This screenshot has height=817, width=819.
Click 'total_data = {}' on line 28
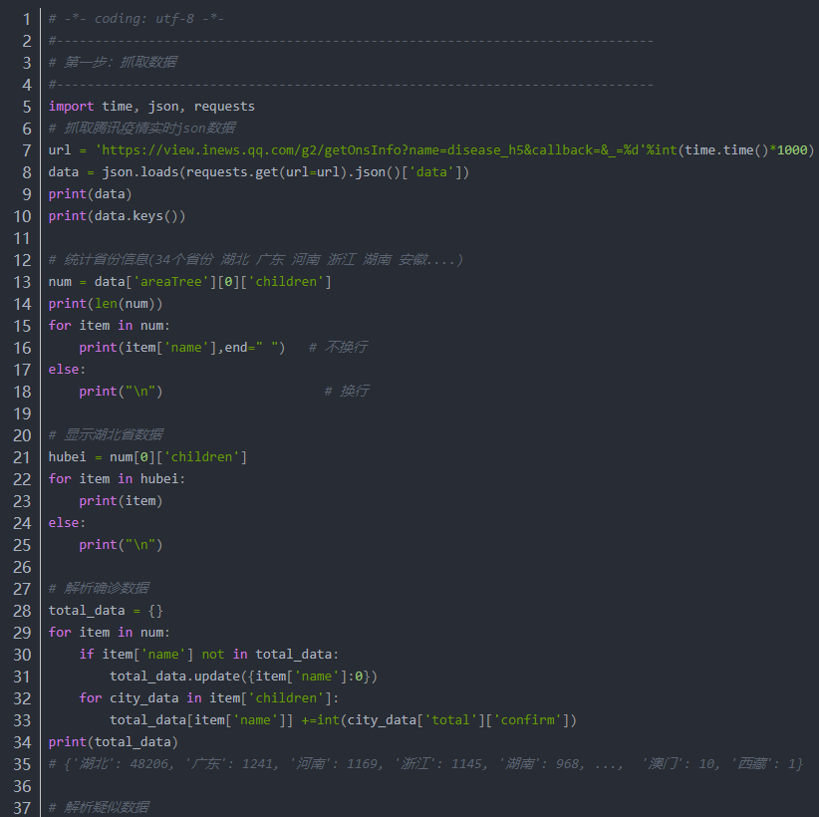[106, 611]
